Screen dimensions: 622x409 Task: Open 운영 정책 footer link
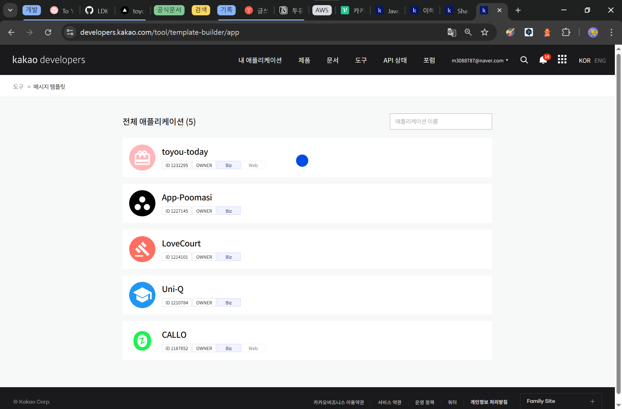[x=424, y=402]
